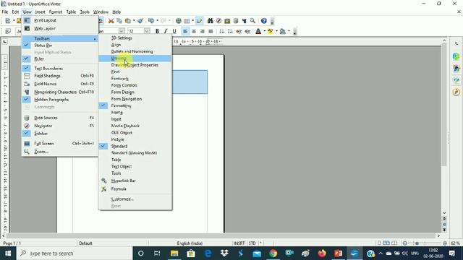The height and width of the screenshot is (260, 463).
Task: Uncheck the Formatting toolbar entry
Action: coord(135,105)
